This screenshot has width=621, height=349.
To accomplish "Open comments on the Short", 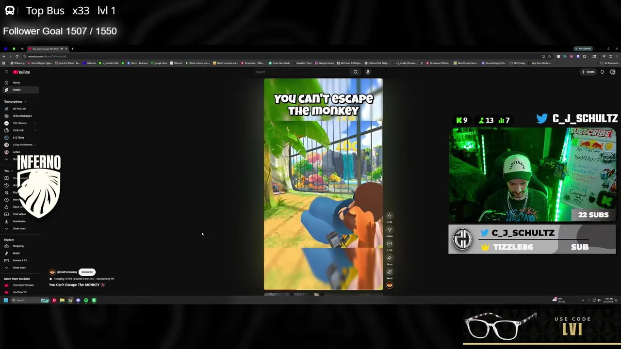I will pyautogui.click(x=389, y=244).
